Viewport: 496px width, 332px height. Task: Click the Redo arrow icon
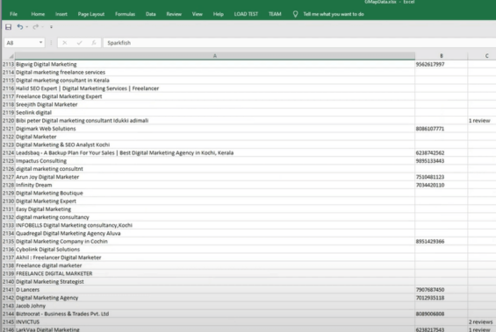(36, 27)
